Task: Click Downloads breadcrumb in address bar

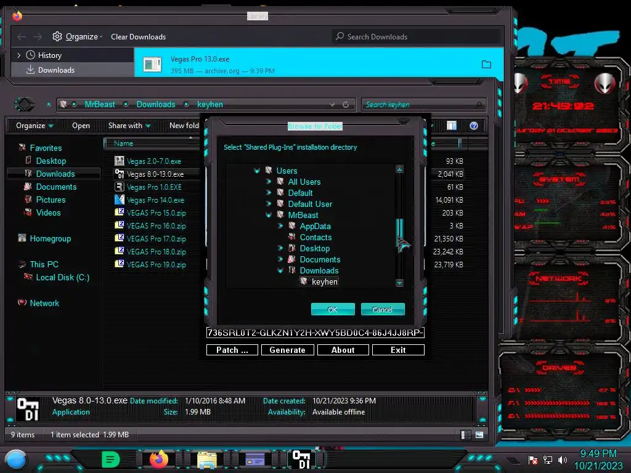Action: pyautogui.click(x=156, y=104)
